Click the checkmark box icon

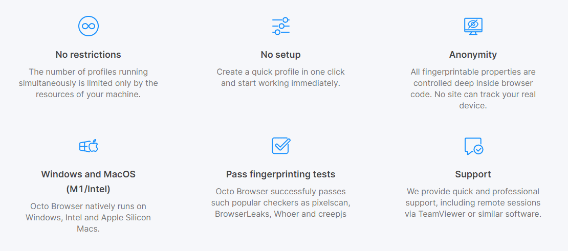click(x=281, y=146)
